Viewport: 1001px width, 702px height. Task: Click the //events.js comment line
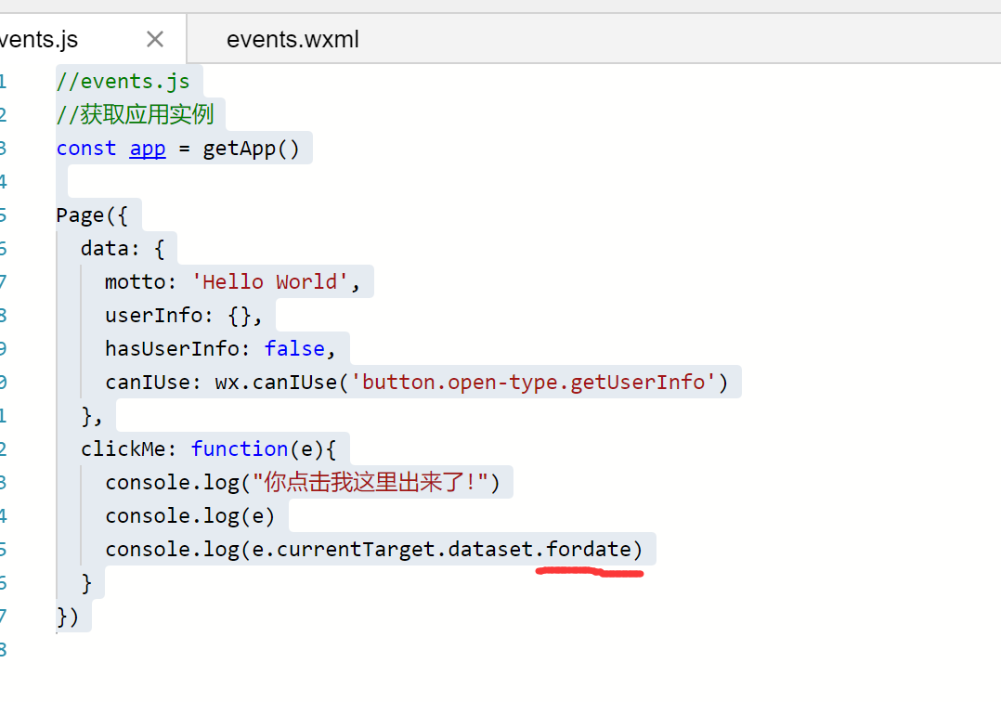click(x=123, y=82)
